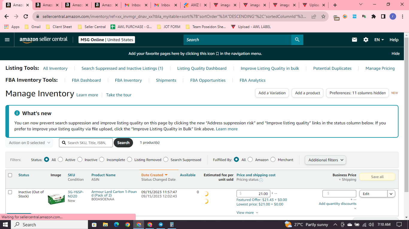Open the Action on 0 selected dropdown
Image resolution: width=409 pixels, height=229 pixels.
click(29, 143)
